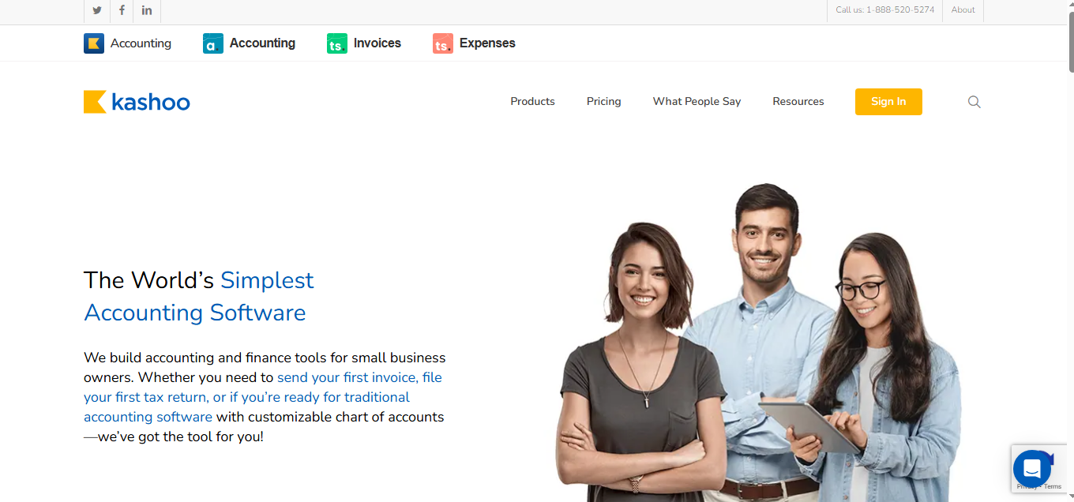
Task: Click the yellow Sign In button
Action: [x=888, y=102]
